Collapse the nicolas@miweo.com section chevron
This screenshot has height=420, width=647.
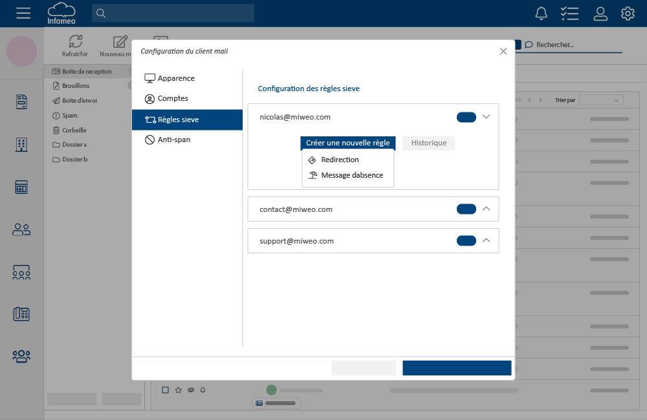pos(487,117)
